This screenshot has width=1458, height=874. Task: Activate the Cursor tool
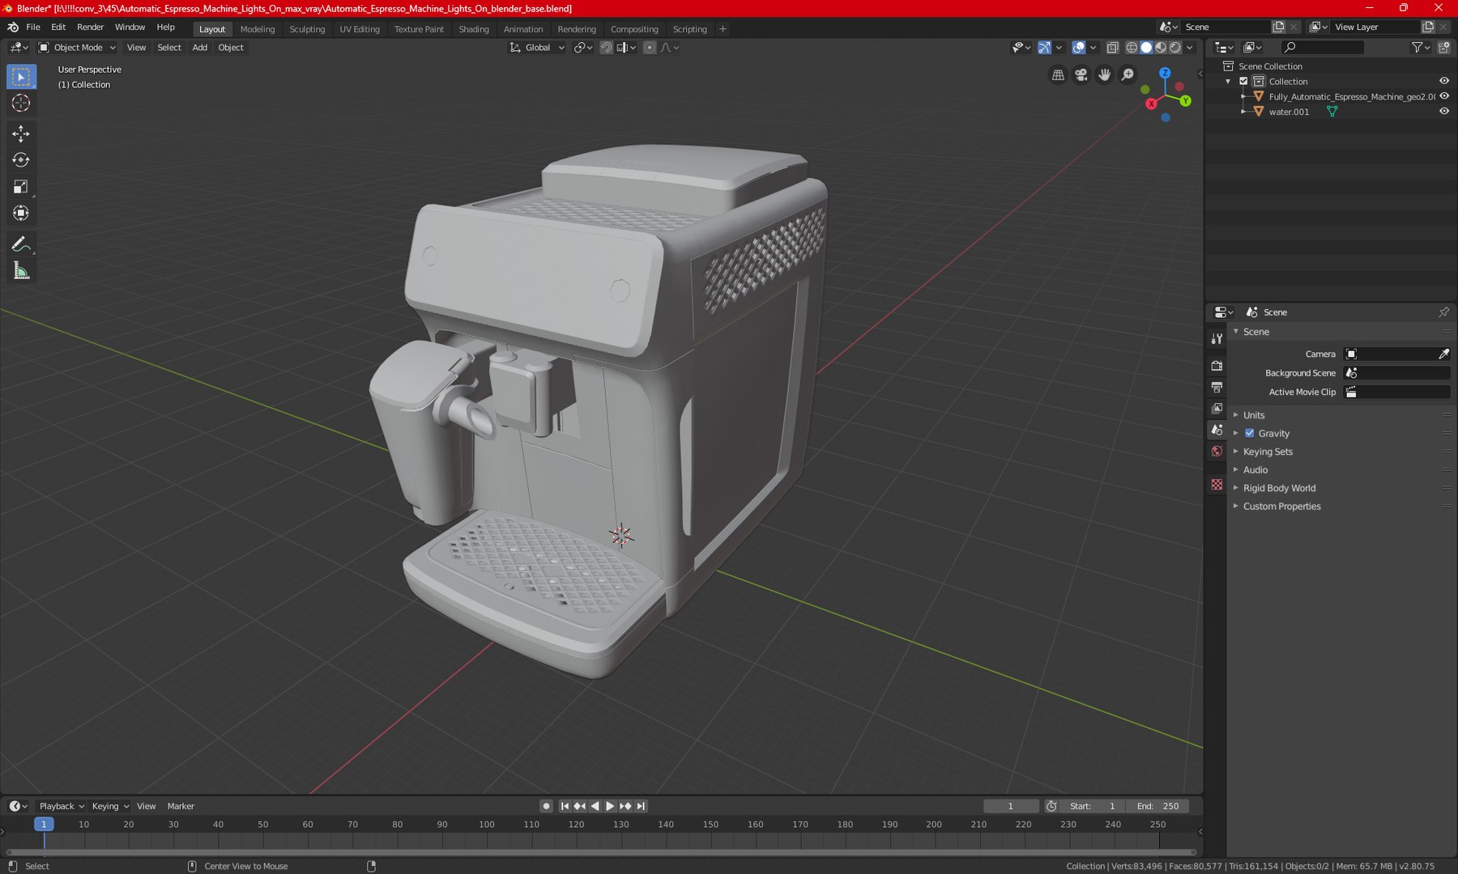pos(21,104)
